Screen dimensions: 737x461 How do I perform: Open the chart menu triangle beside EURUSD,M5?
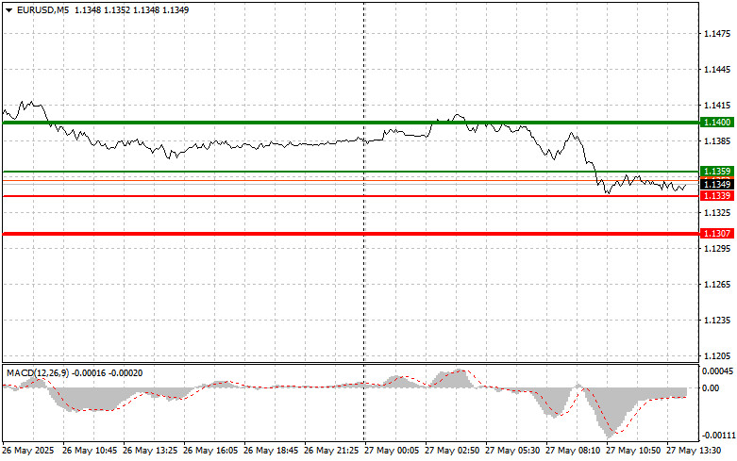[x=8, y=10]
